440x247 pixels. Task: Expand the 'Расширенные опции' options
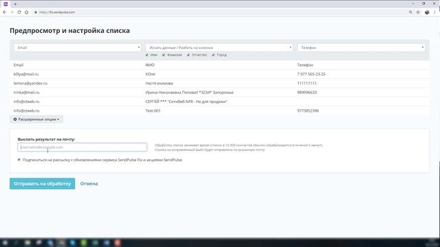(36, 119)
